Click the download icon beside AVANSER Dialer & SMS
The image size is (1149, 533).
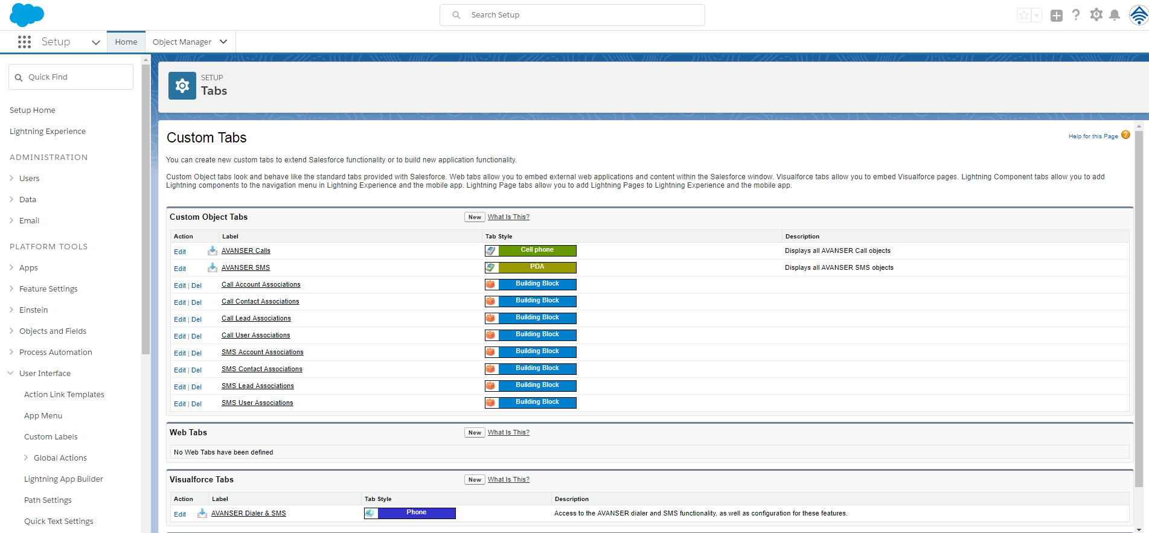(x=202, y=513)
